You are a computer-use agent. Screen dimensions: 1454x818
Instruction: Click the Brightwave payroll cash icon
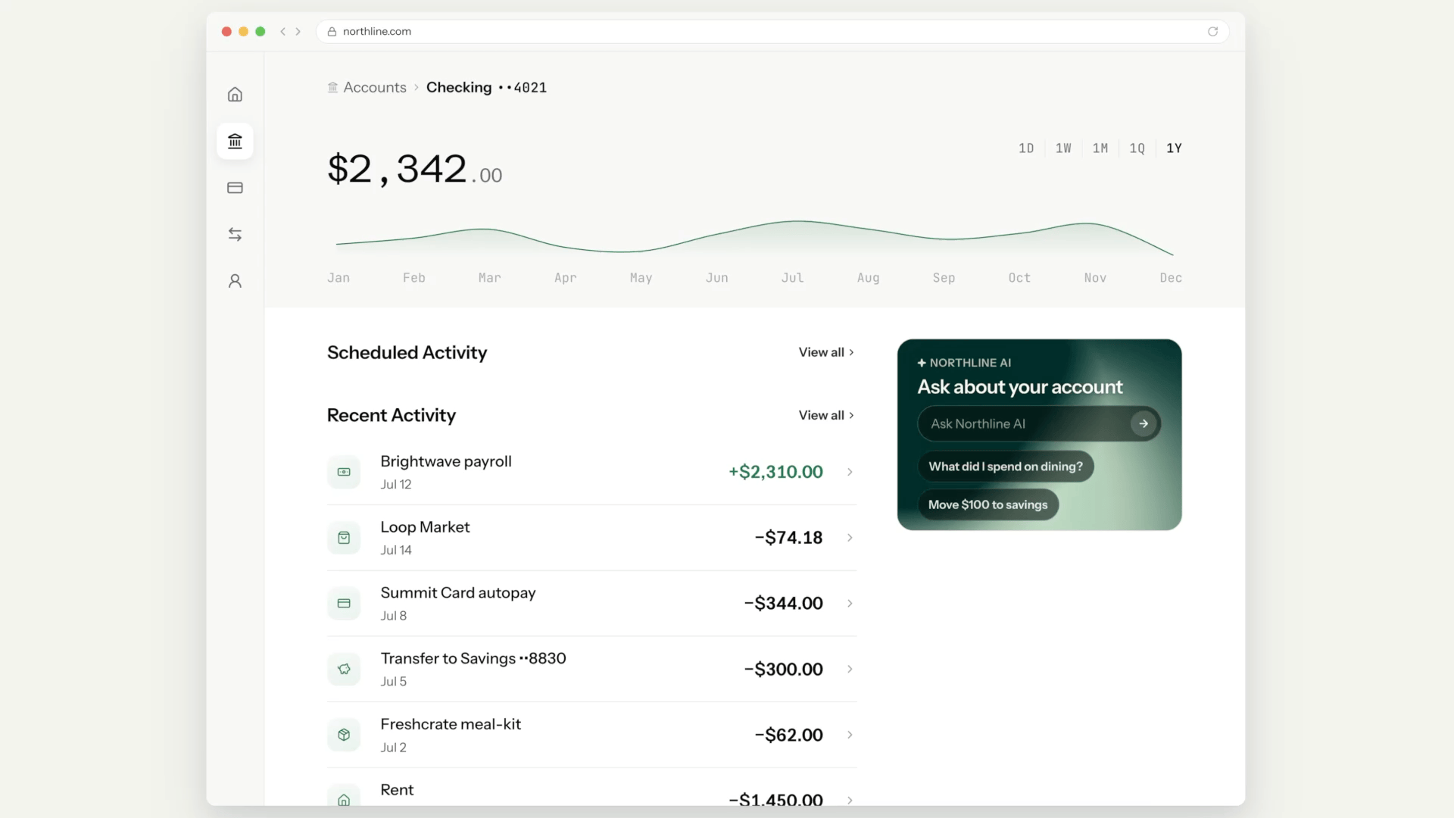(344, 472)
